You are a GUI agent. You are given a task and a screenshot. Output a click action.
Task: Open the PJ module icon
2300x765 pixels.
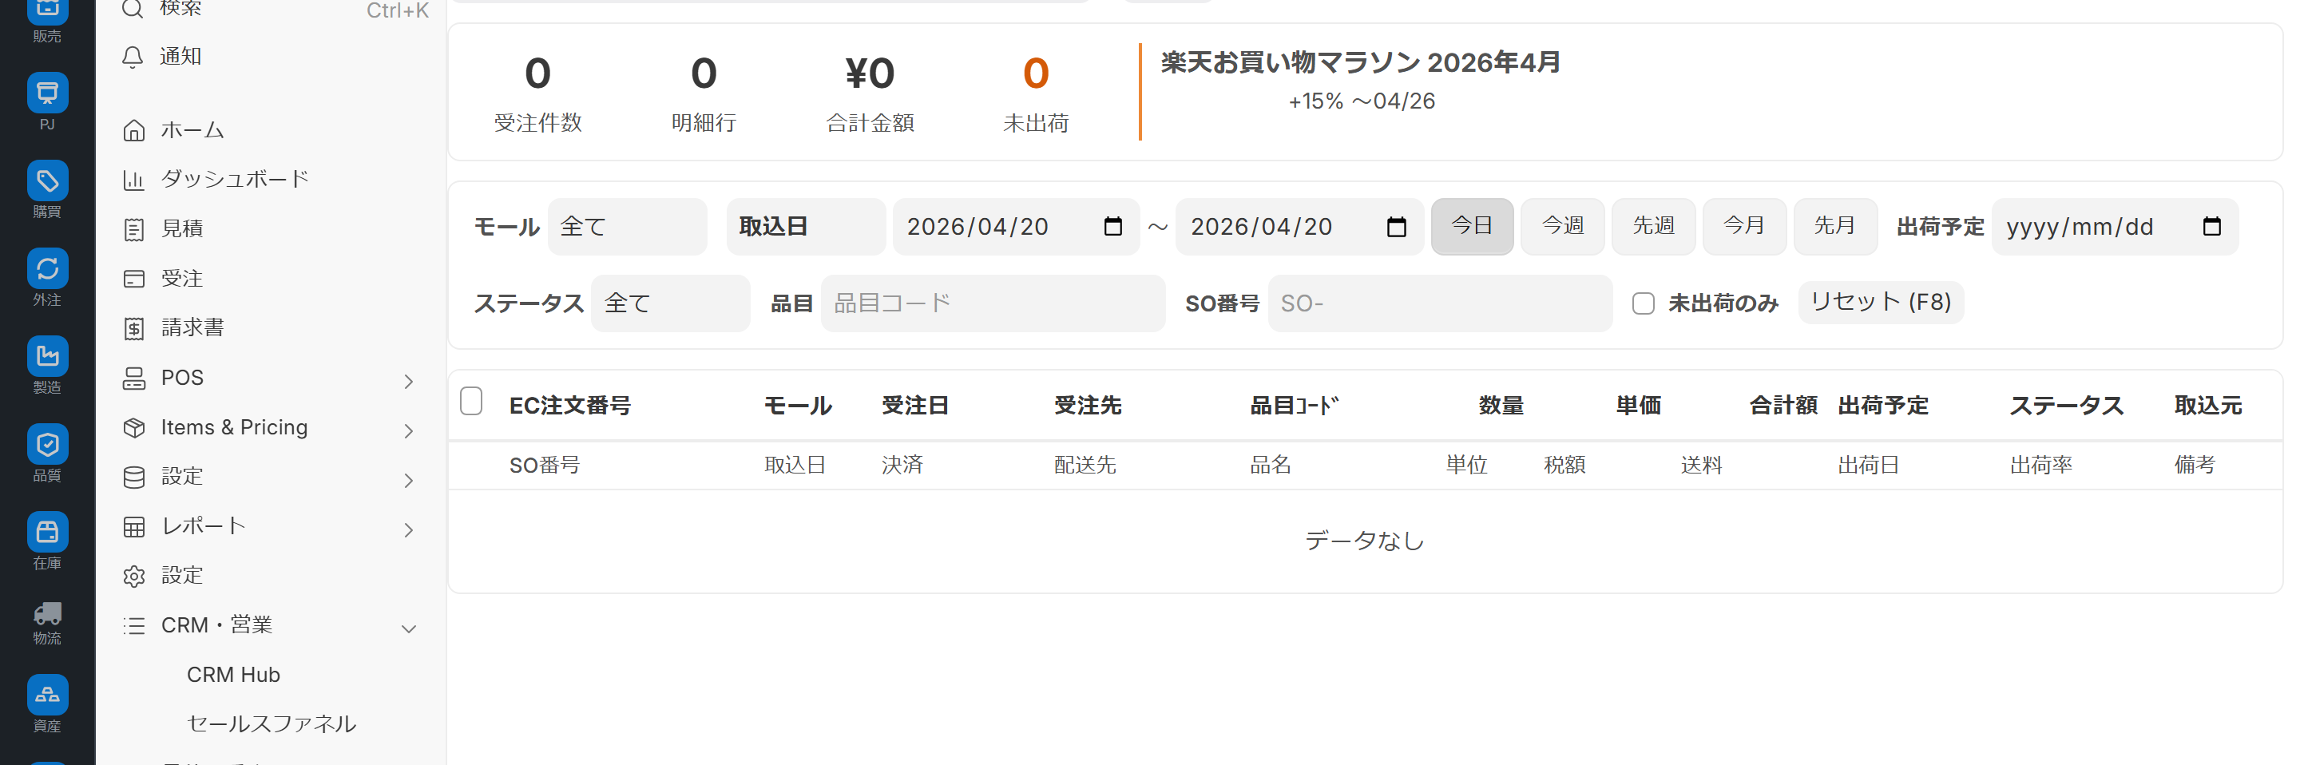tap(47, 93)
